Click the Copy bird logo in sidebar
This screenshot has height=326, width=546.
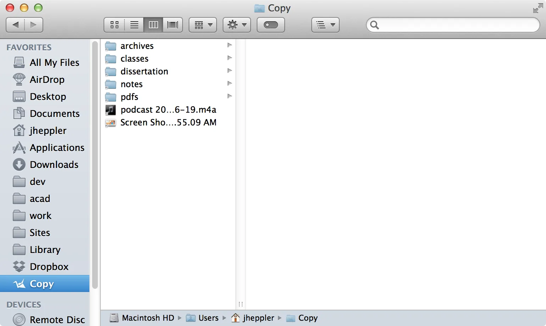coord(19,283)
